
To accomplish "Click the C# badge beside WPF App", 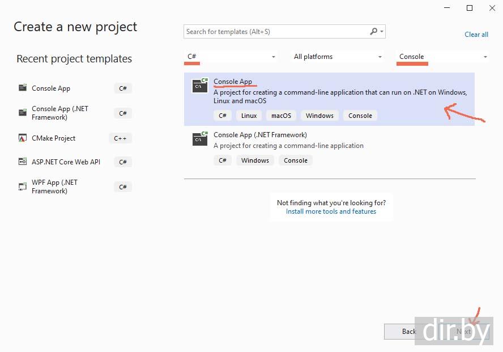I will [x=123, y=186].
